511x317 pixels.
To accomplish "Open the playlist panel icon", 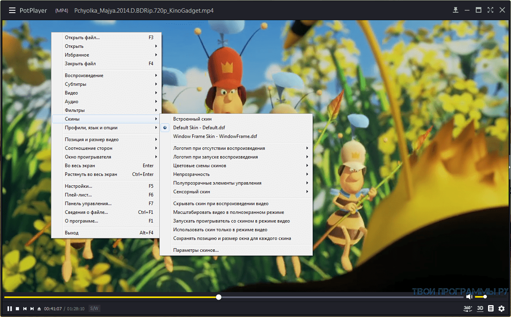I will (x=491, y=308).
